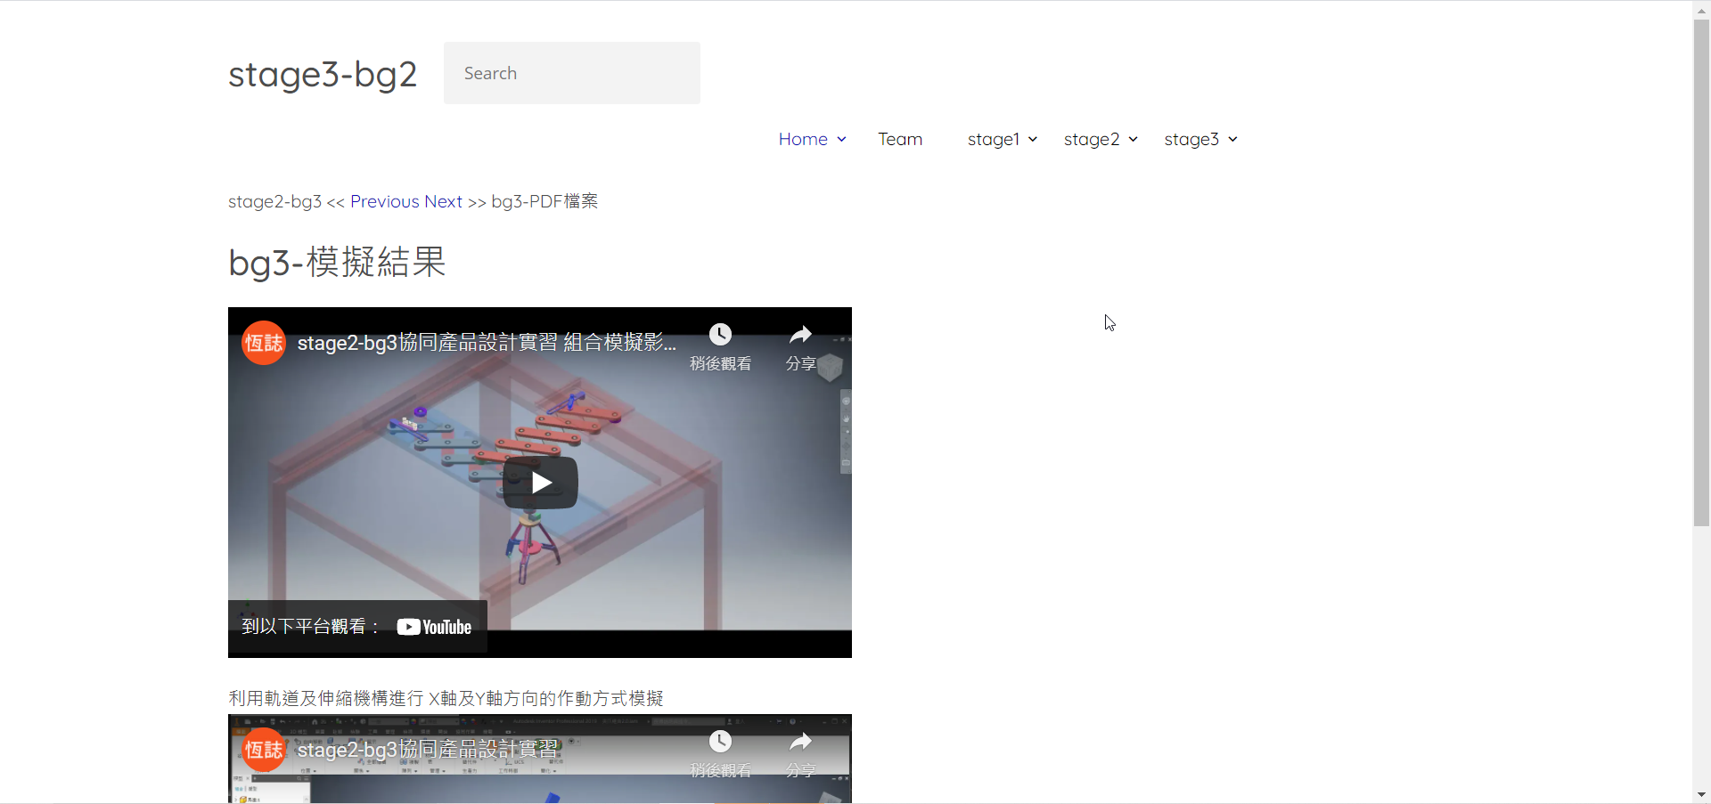
Task: Open the stage1 menu item
Action: click(994, 140)
